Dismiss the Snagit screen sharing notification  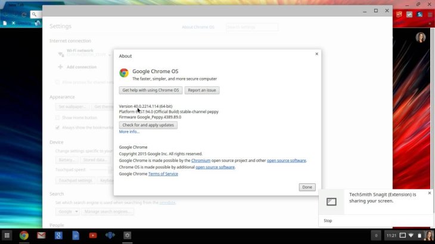coord(430,193)
